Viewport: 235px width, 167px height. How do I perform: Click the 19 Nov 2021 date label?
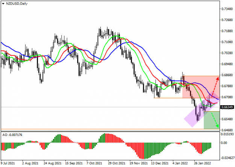point(138,163)
